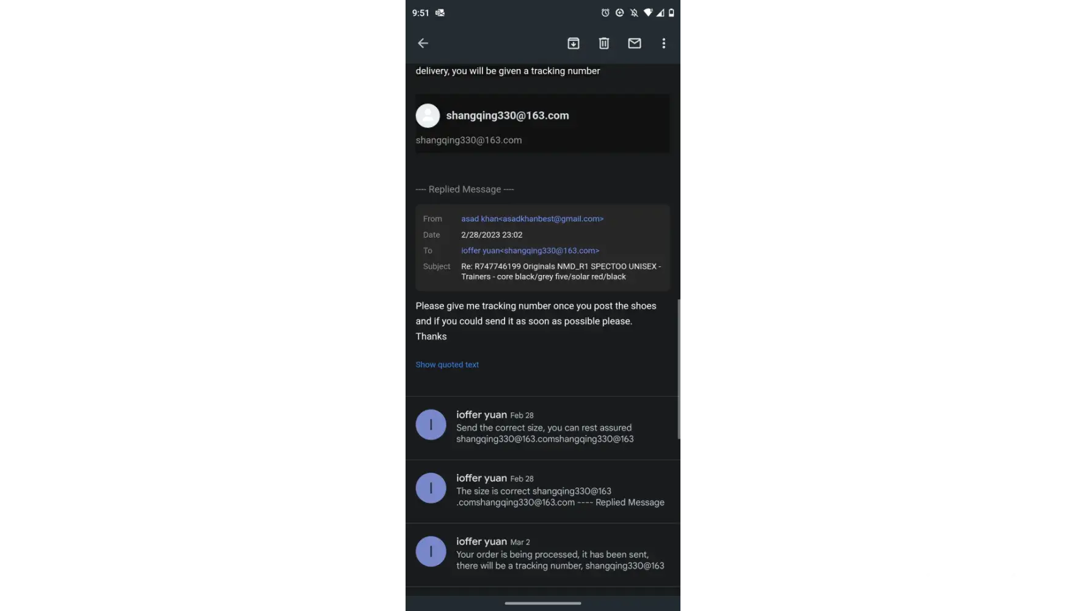Tap ioffer yuan avatar on Mar 2 message
This screenshot has height=611, width=1086.
click(x=431, y=551)
